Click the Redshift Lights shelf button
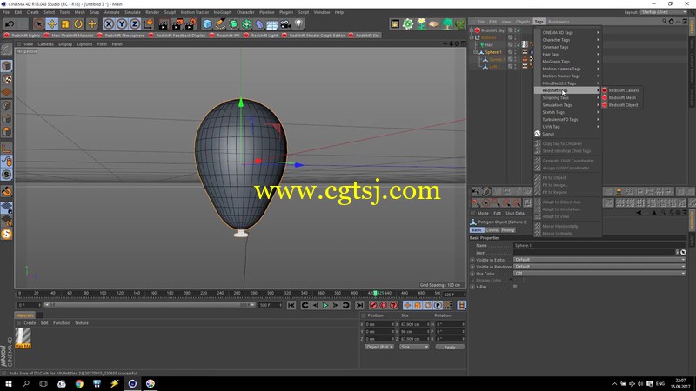 [x=23, y=36]
